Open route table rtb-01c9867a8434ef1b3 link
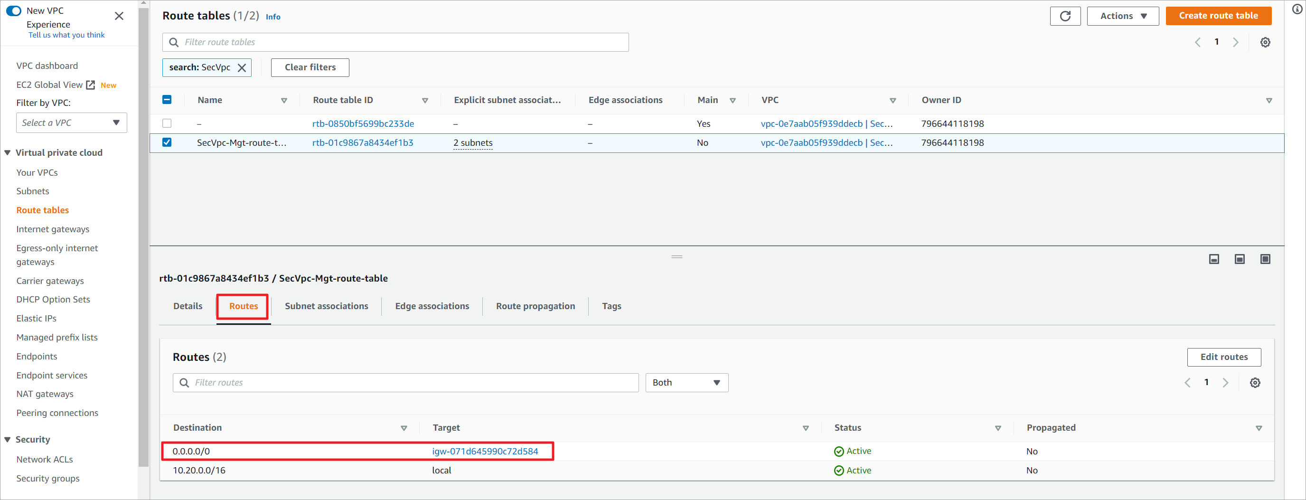Viewport: 1306px width, 500px height. (x=363, y=143)
